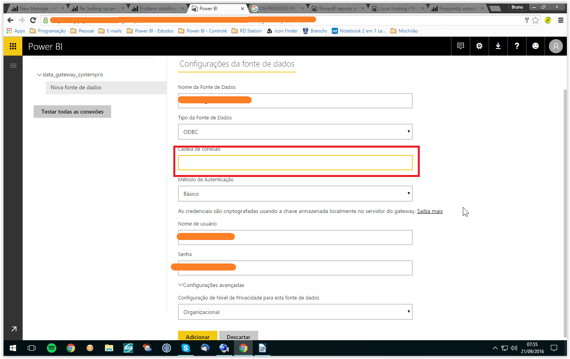Launch Skype from the taskbar
Viewport: 570px width, 359px height.
[x=185, y=348]
